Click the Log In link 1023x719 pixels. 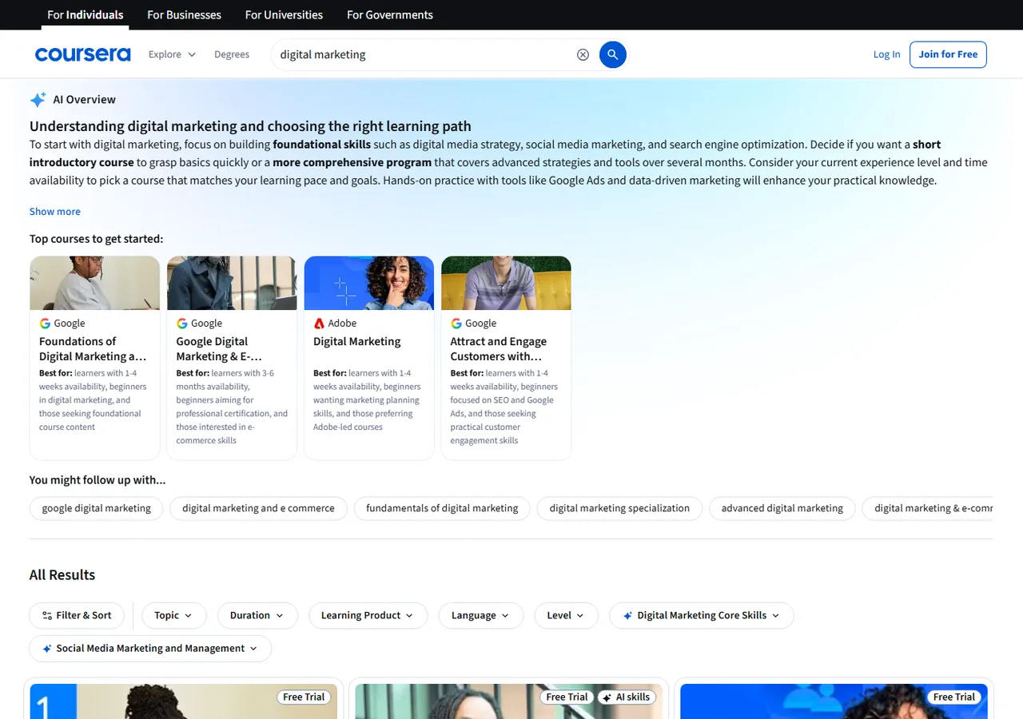tap(886, 54)
